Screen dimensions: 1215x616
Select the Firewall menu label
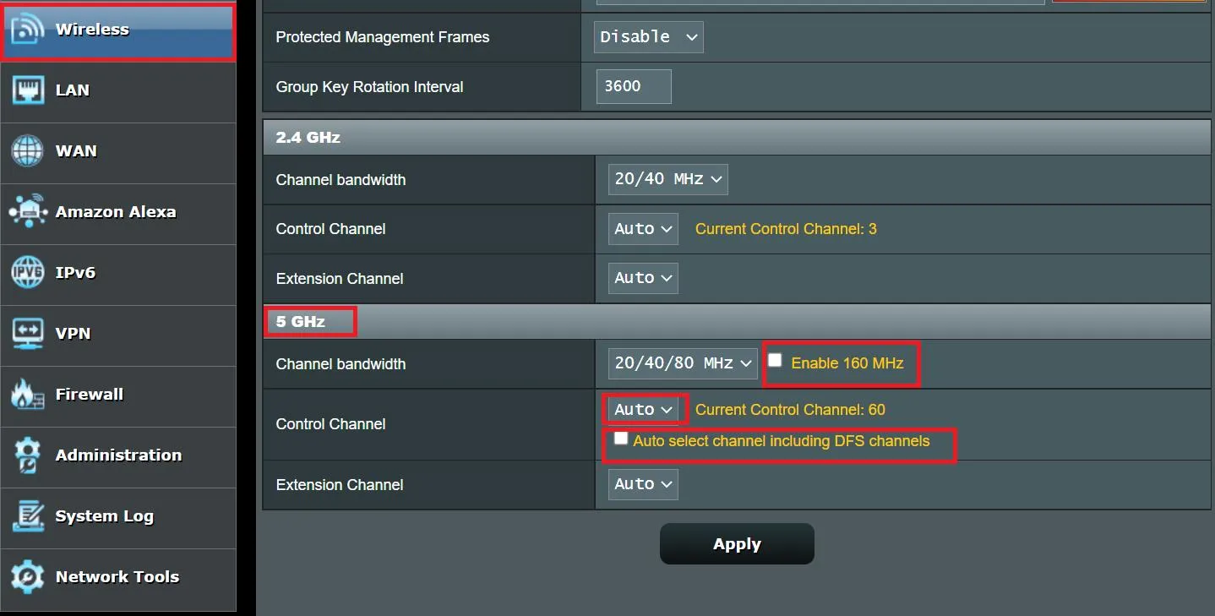pos(90,395)
